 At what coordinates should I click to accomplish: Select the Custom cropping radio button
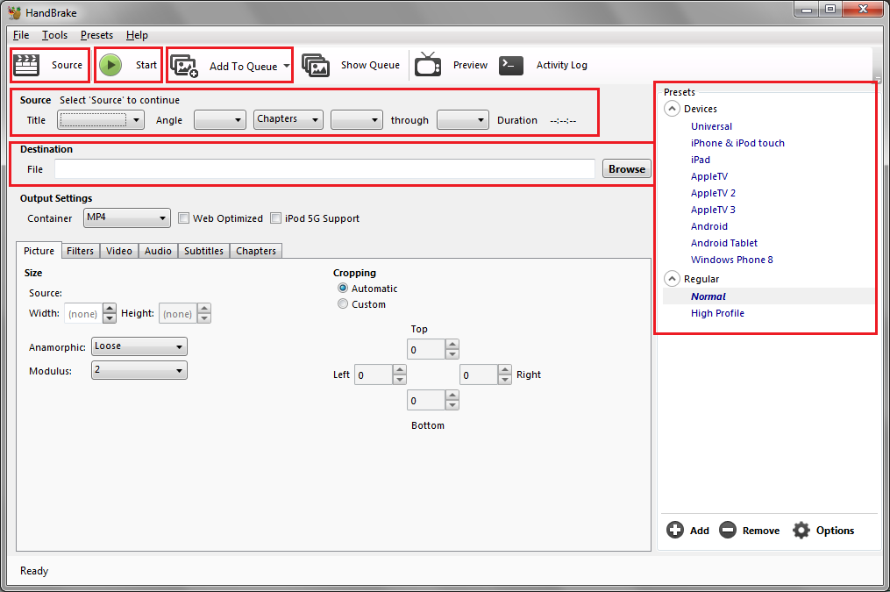[x=343, y=304]
